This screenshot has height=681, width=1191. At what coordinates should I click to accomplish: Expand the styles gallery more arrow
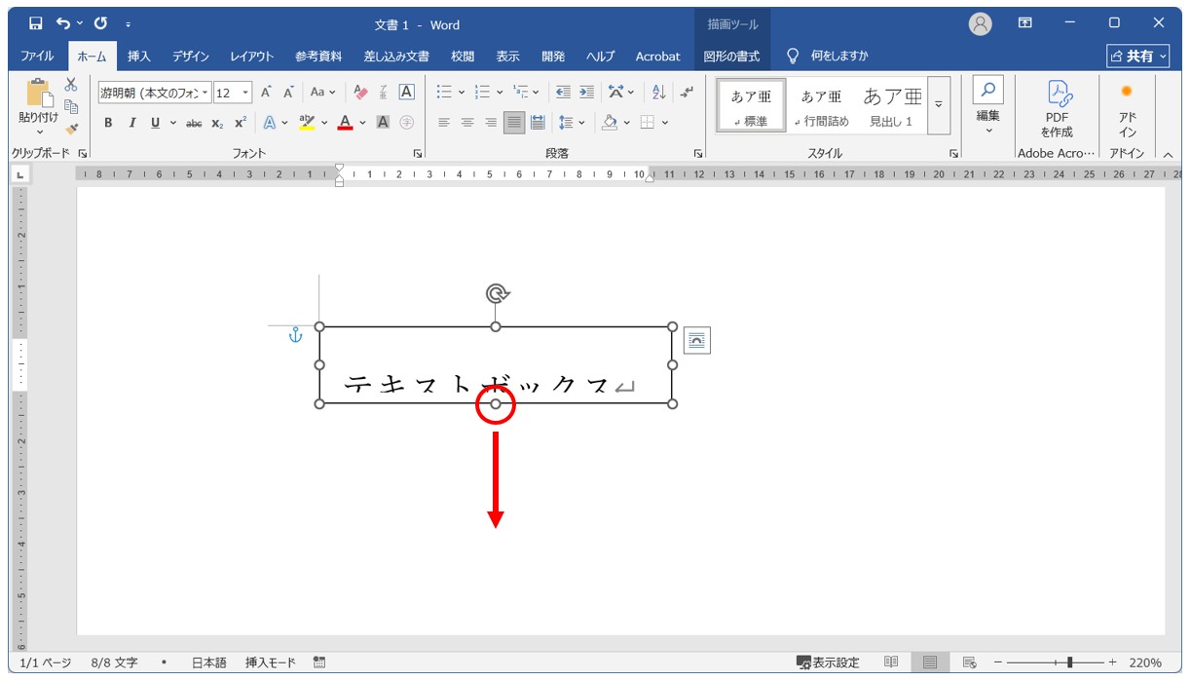(940, 105)
